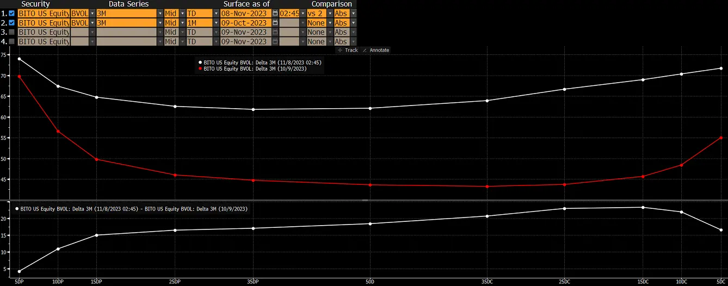The image size is (728, 286).
Task: Activate the Annotate pencil tool
Action: [376, 50]
